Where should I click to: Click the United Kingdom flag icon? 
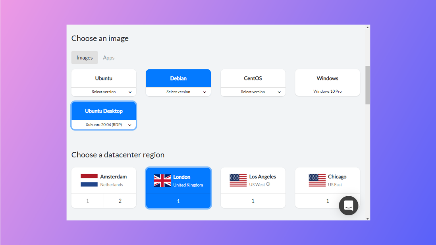click(162, 180)
